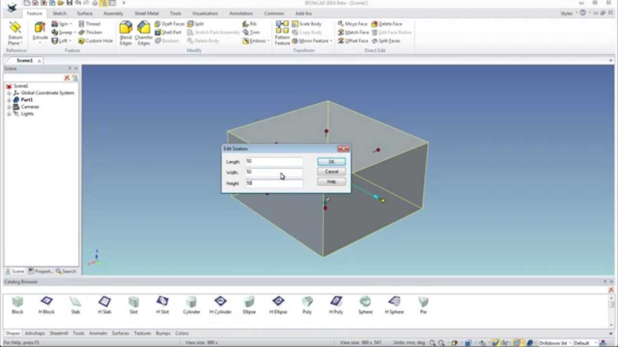Activate the Chamfer Edges tool

click(143, 32)
